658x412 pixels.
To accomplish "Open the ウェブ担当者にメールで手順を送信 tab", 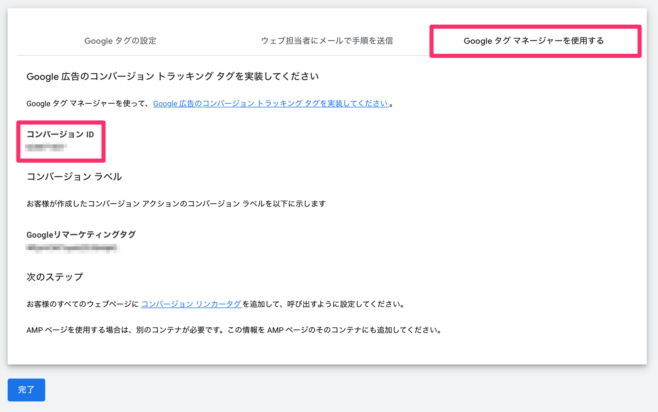I will point(327,41).
